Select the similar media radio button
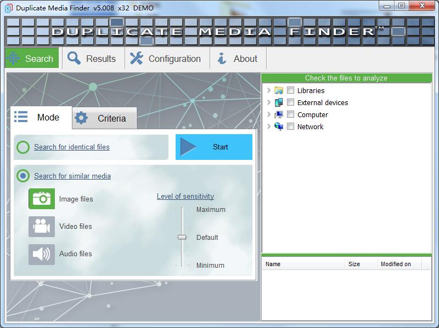This screenshot has width=439, height=328. click(23, 176)
